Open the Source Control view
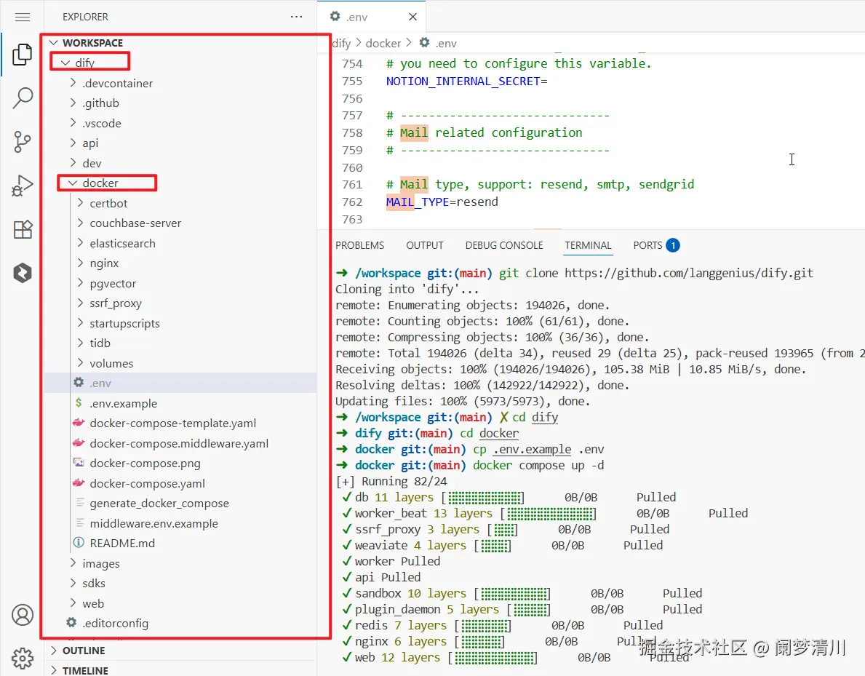 point(22,142)
